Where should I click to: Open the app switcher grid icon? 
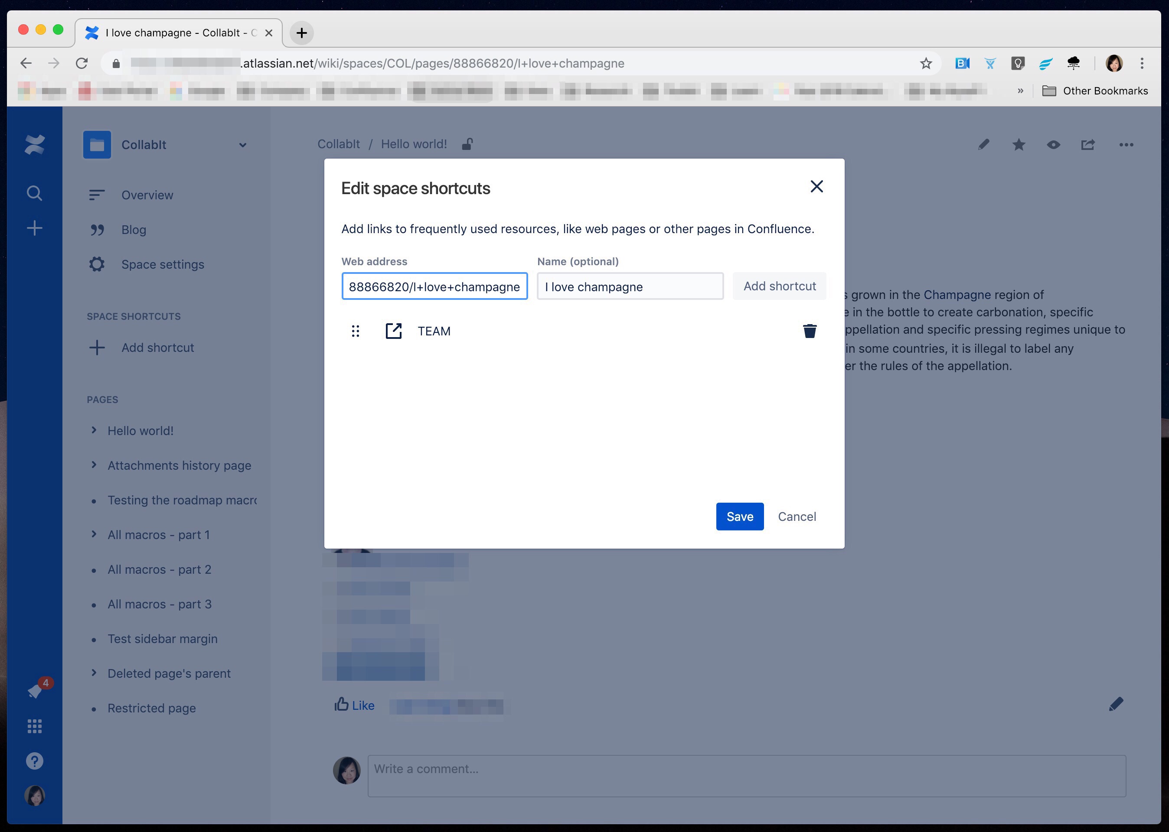tap(34, 726)
